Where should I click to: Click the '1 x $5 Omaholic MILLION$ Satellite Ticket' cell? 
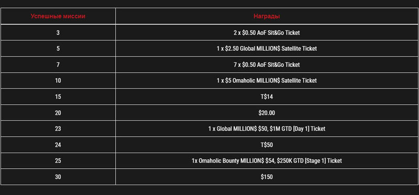point(267,81)
